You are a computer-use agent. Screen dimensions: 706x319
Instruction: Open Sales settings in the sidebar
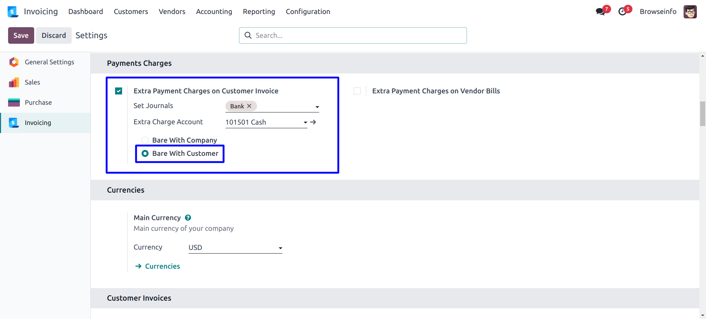32,82
